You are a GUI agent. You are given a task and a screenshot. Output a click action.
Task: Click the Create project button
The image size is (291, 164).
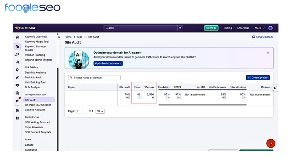click(258, 78)
